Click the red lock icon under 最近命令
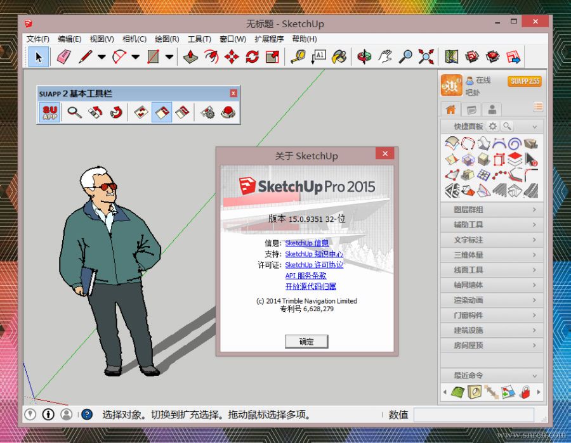This screenshot has width=571, height=443. click(525, 392)
